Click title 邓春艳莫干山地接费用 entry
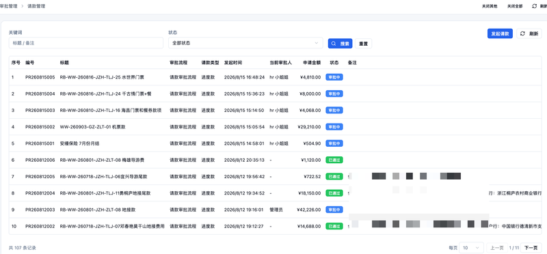Viewport: 547px width, 254px height. pyautogui.click(x=112, y=226)
